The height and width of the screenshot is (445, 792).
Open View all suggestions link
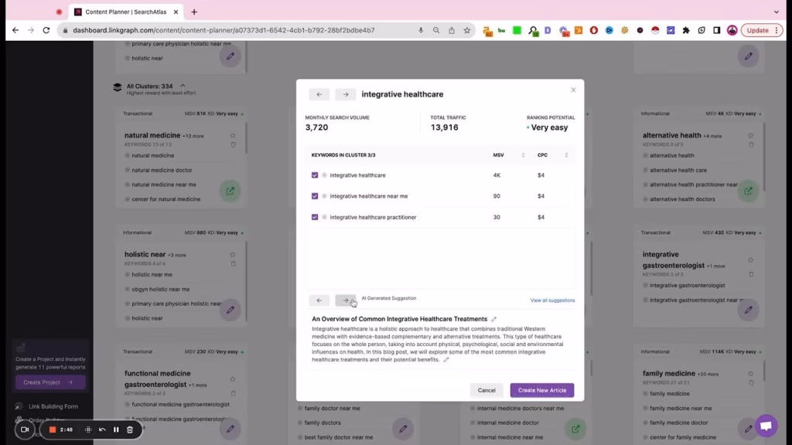pyautogui.click(x=552, y=301)
